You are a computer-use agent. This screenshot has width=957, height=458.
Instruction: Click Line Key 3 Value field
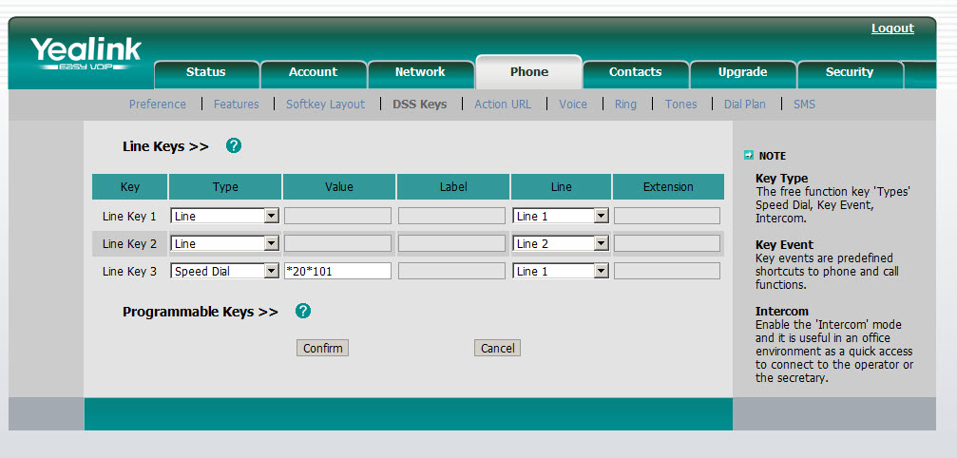(337, 272)
